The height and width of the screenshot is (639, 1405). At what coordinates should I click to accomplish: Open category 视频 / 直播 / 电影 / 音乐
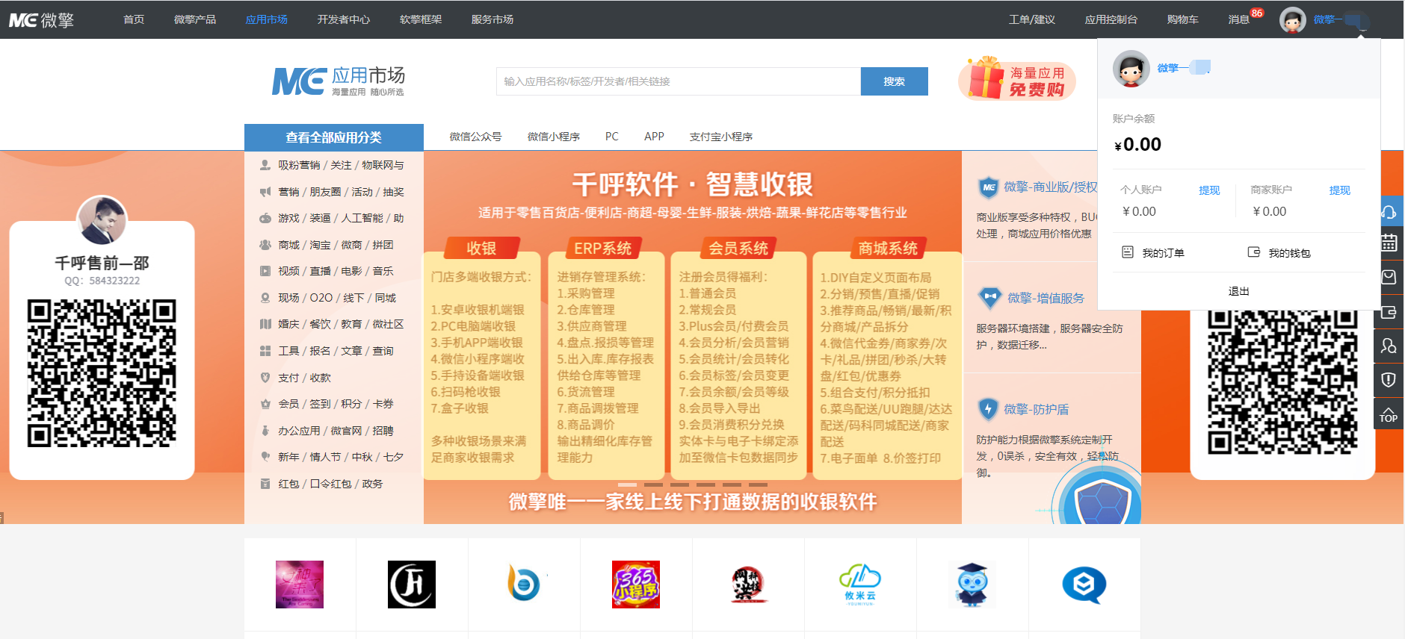(x=334, y=271)
